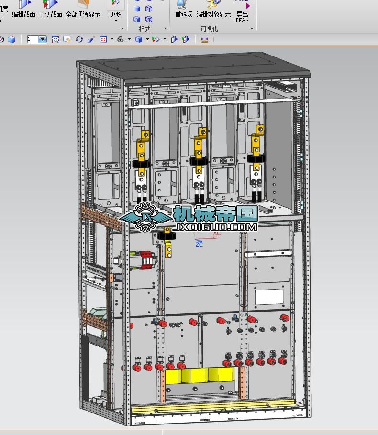
Task: Click the rotate view icon
Action: [79, 39]
